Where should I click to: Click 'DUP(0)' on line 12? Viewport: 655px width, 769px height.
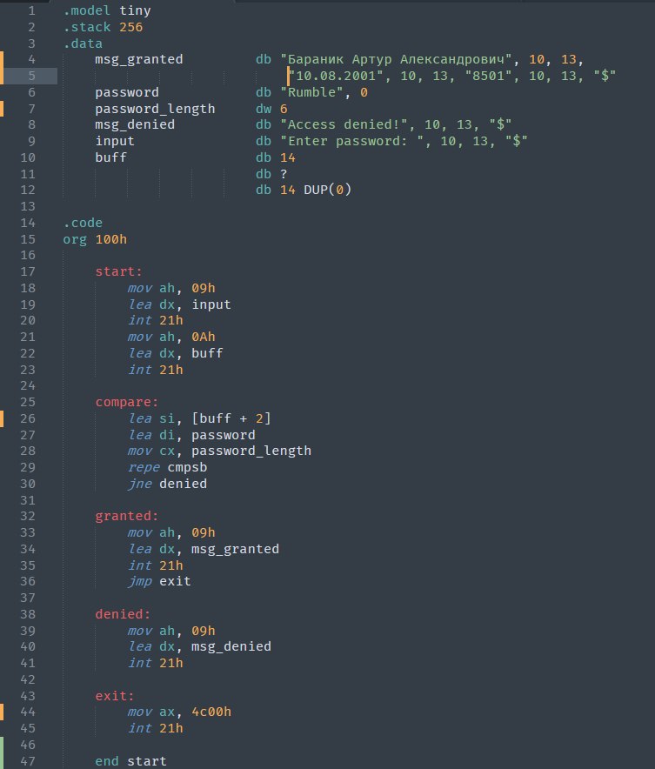pos(327,190)
